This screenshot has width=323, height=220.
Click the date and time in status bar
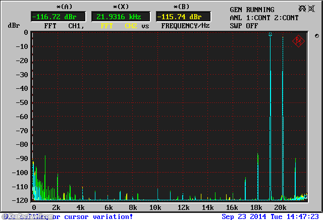[271, 216]
